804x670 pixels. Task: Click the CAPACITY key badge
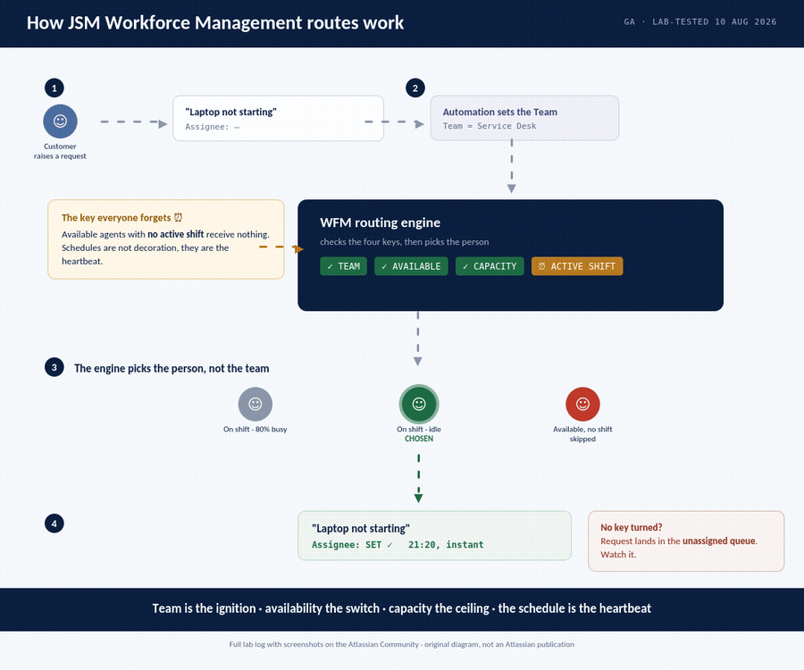point(490,266)
